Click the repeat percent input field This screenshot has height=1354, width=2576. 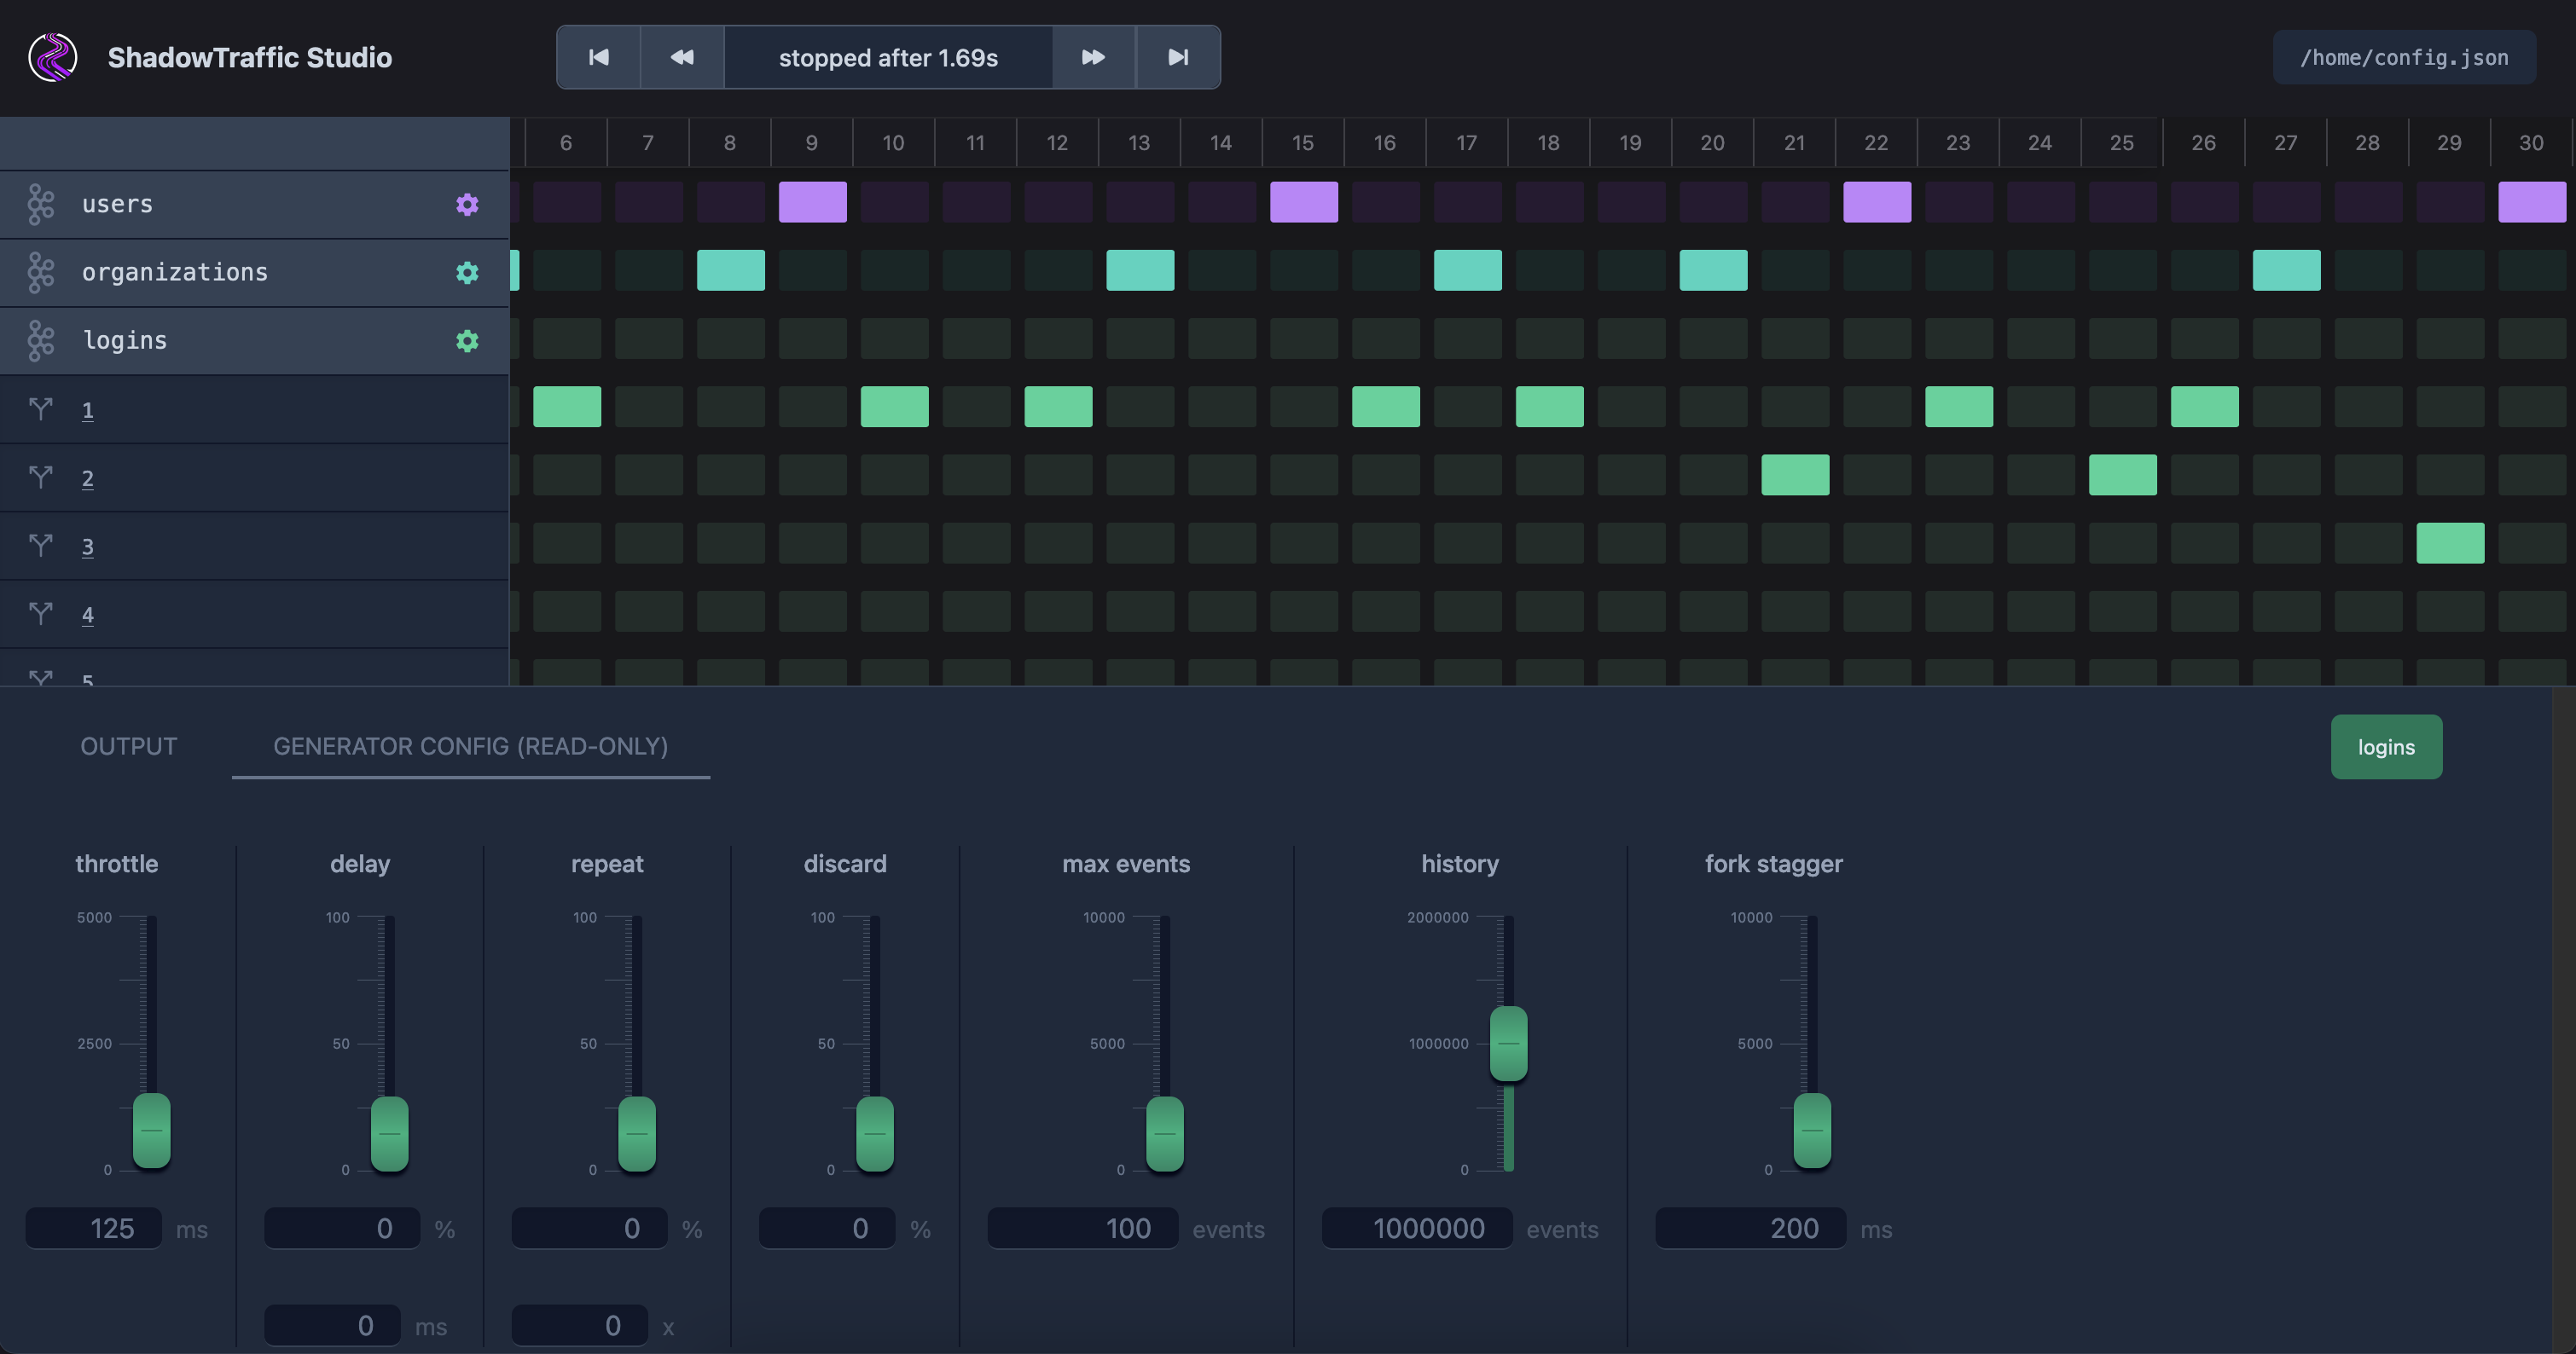pyautogui.click(x=589, y=1228)
